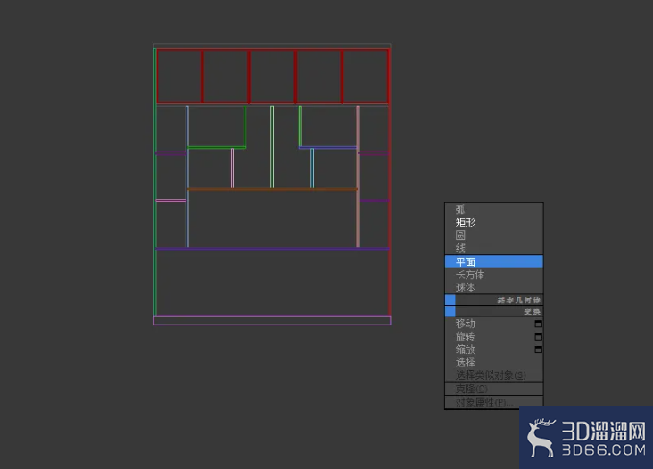
Task: Click the 变换 quad header
Action: coord(494,311)
